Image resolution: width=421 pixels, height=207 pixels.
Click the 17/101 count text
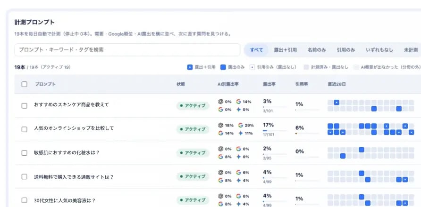[269, 135]
